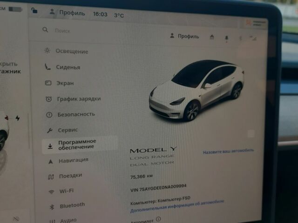Tap the screen icon beside Экран
Viewport: 298px width, 223px height.
click(x=48, y=83)
